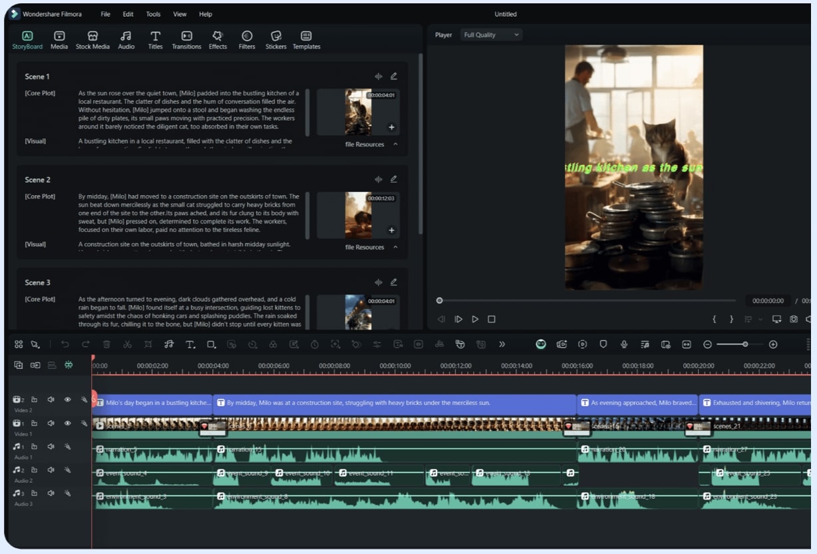Open the player display settings monitor icon
817x554 pixels.
(x=776, y=319)
